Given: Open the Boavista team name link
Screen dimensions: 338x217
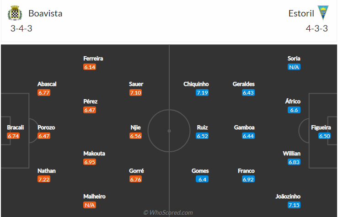Looking at the screenshot, I should [45, 13].
